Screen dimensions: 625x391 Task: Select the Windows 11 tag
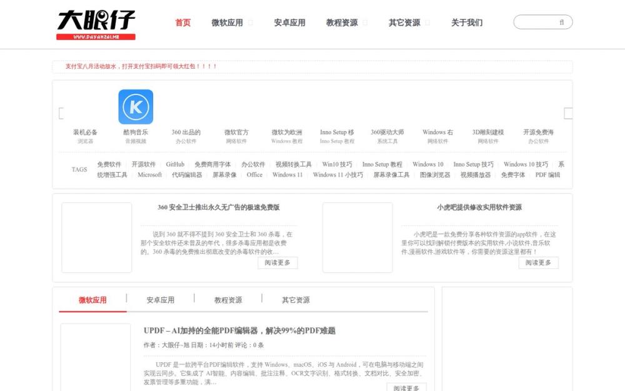pos(287,175)
